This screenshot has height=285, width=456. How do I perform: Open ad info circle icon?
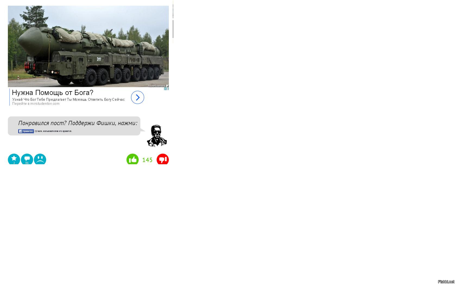pos(165,89)
